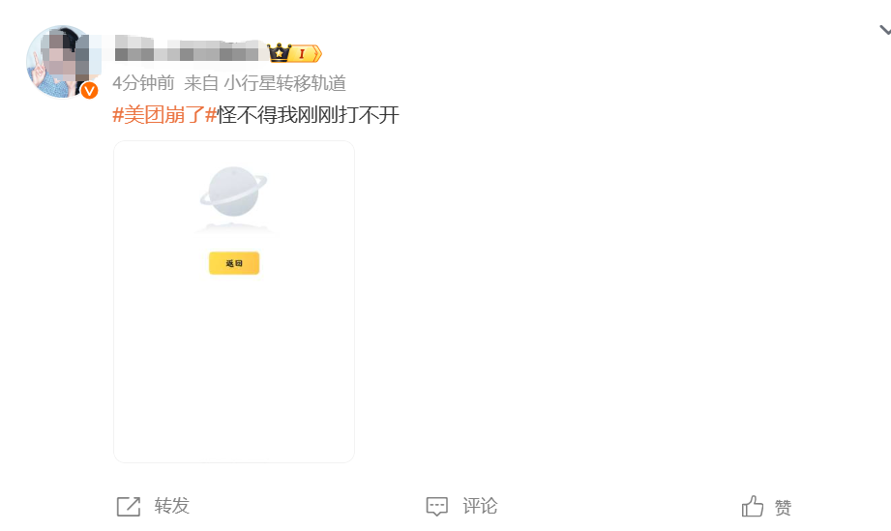Click the repost share arrow icon
The image size is (891, 531).
[x=129, y=506]
